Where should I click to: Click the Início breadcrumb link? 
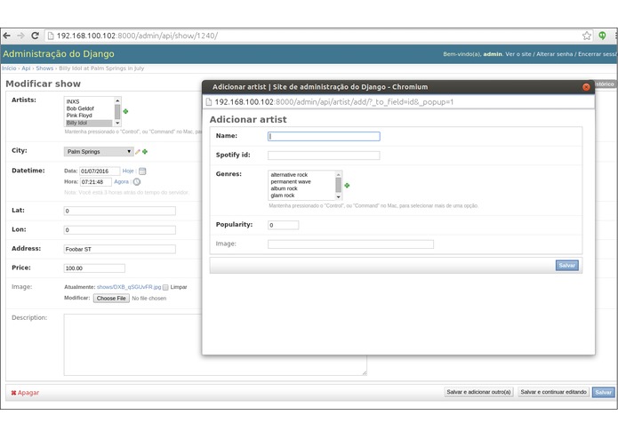[9, 68]
